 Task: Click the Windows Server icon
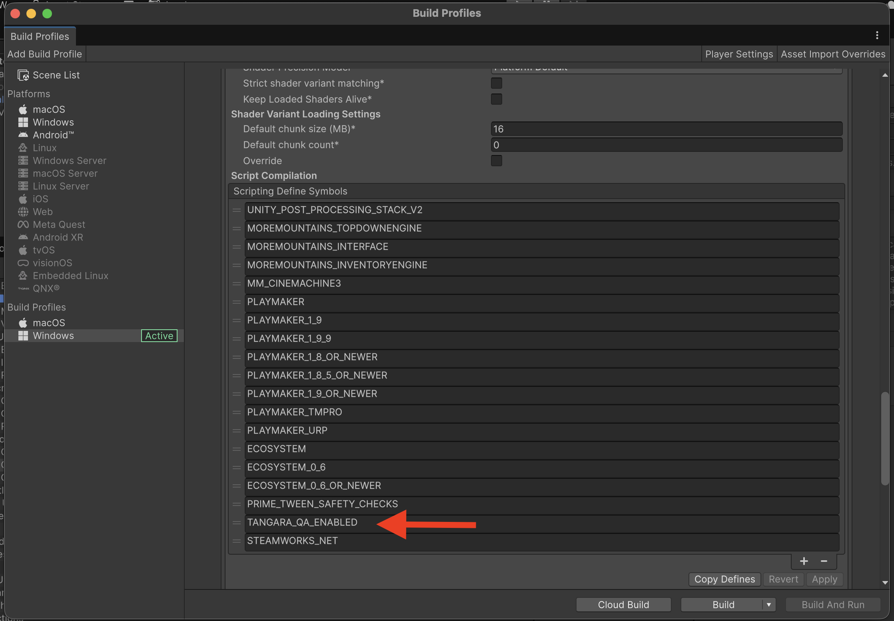click(x=23, y=160)
